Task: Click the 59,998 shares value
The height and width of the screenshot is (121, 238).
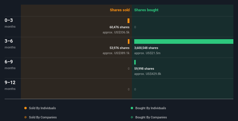Action: [x=144, y=69]
